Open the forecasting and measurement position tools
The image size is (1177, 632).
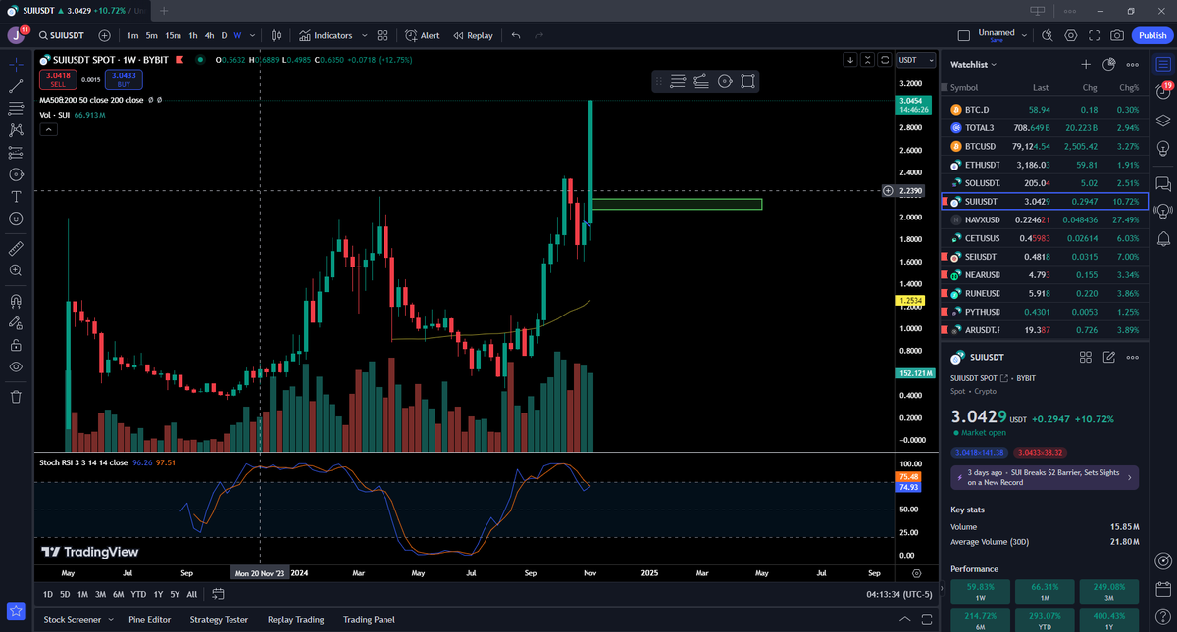pos(16,153)
